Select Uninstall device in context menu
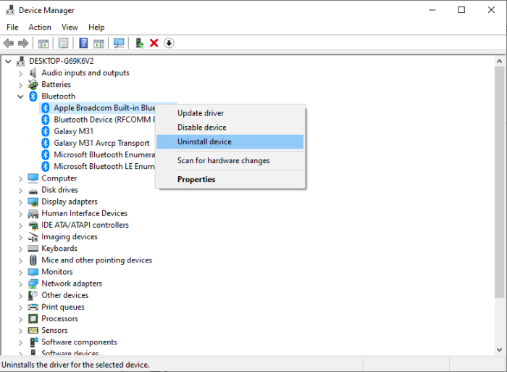This screenshot has width=507, height=372. tap(230, 142)
